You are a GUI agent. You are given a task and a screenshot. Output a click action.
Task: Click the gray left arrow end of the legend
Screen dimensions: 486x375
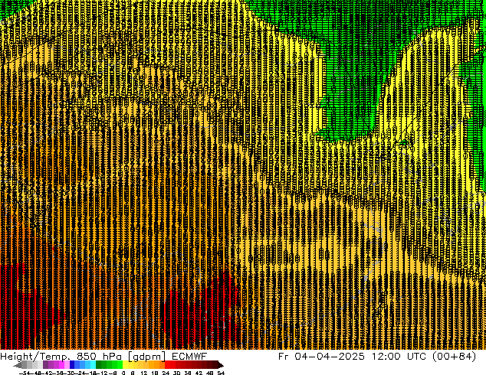(x=18, y=365)
